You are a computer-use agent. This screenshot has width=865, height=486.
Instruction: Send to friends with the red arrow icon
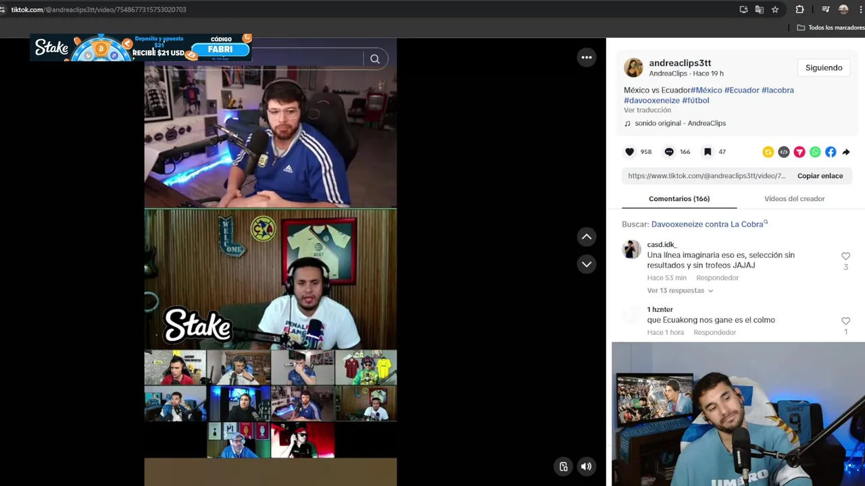(x=799, y=152)
